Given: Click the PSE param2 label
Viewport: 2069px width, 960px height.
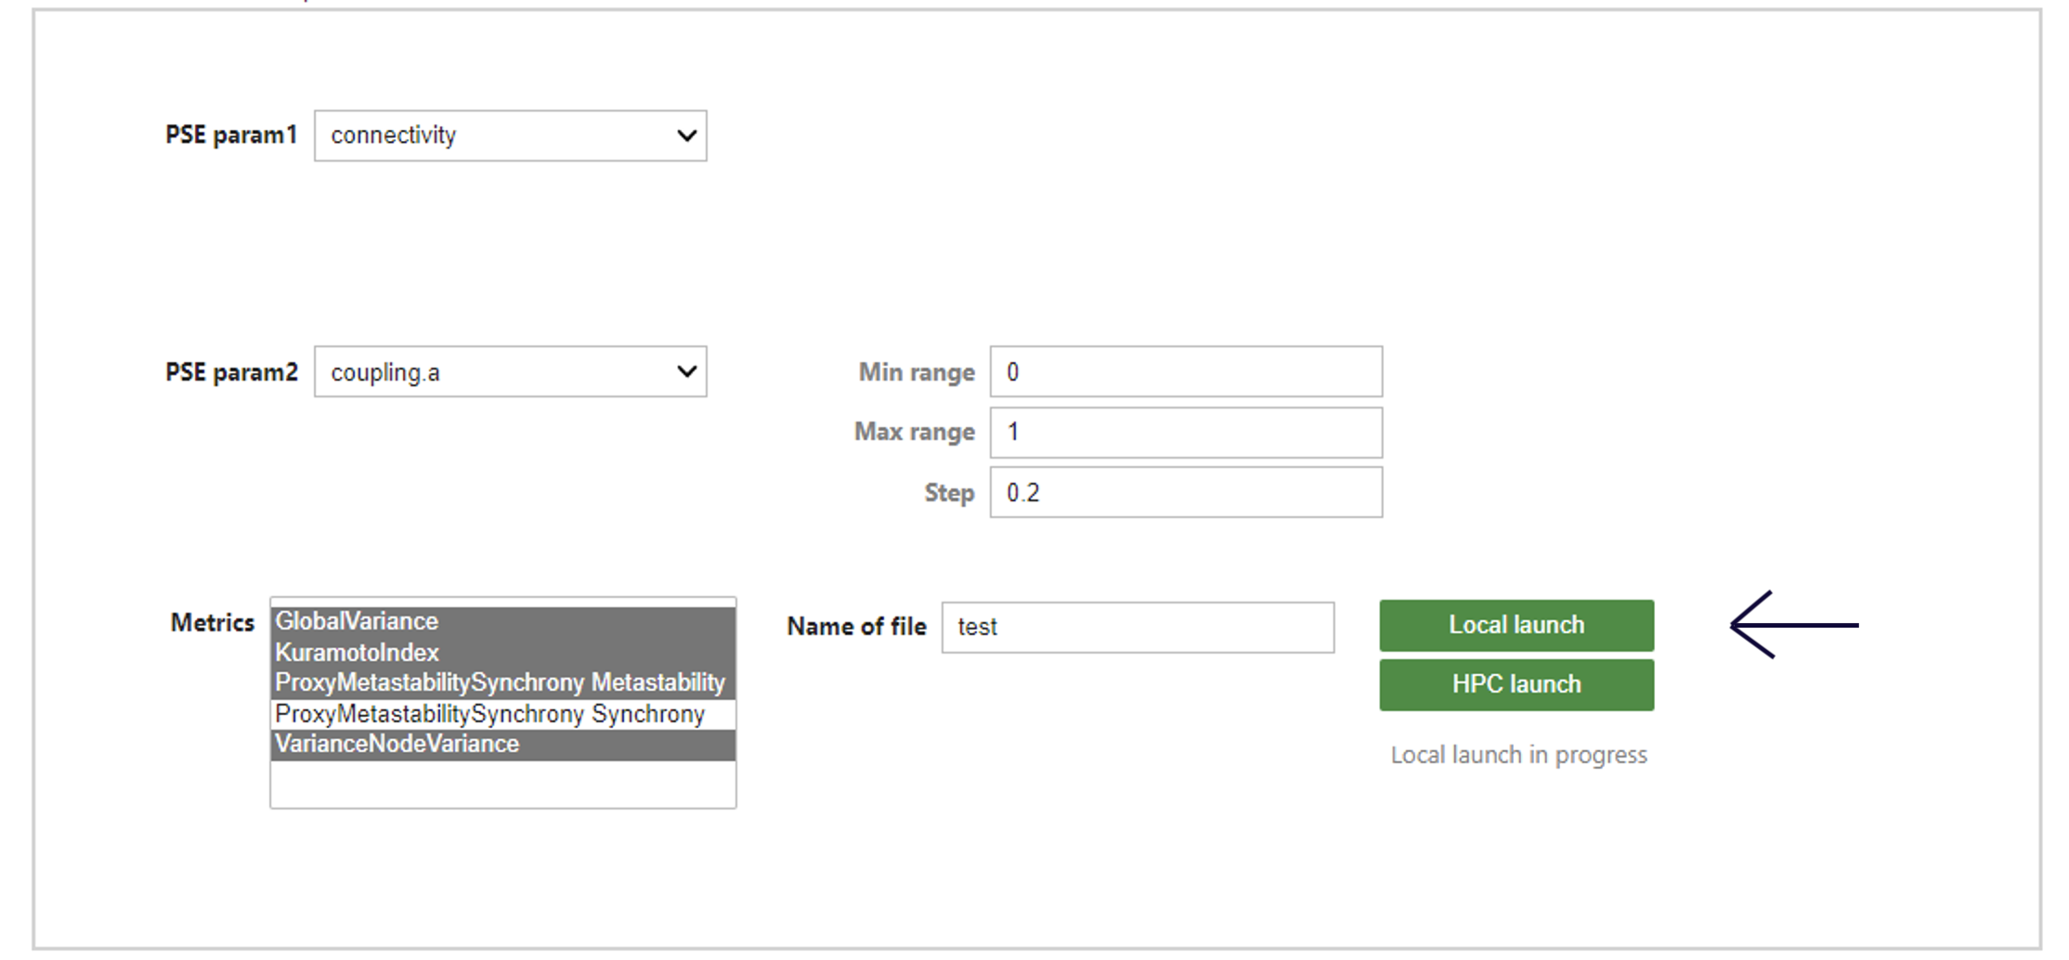Looking at the screenshot, I should (231, 373).
